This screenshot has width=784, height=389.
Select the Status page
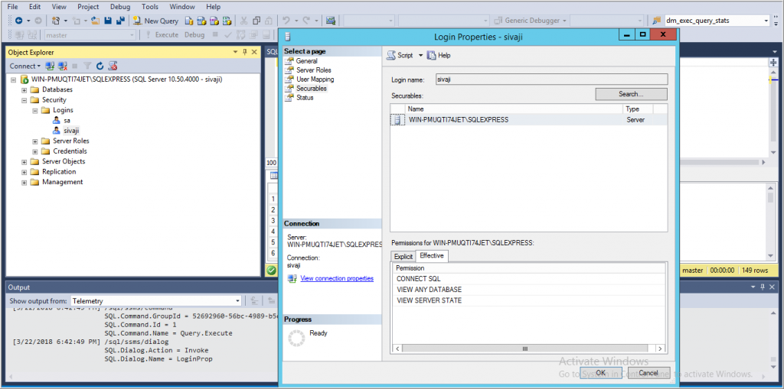pyautogui.click(x=305, y=97)
